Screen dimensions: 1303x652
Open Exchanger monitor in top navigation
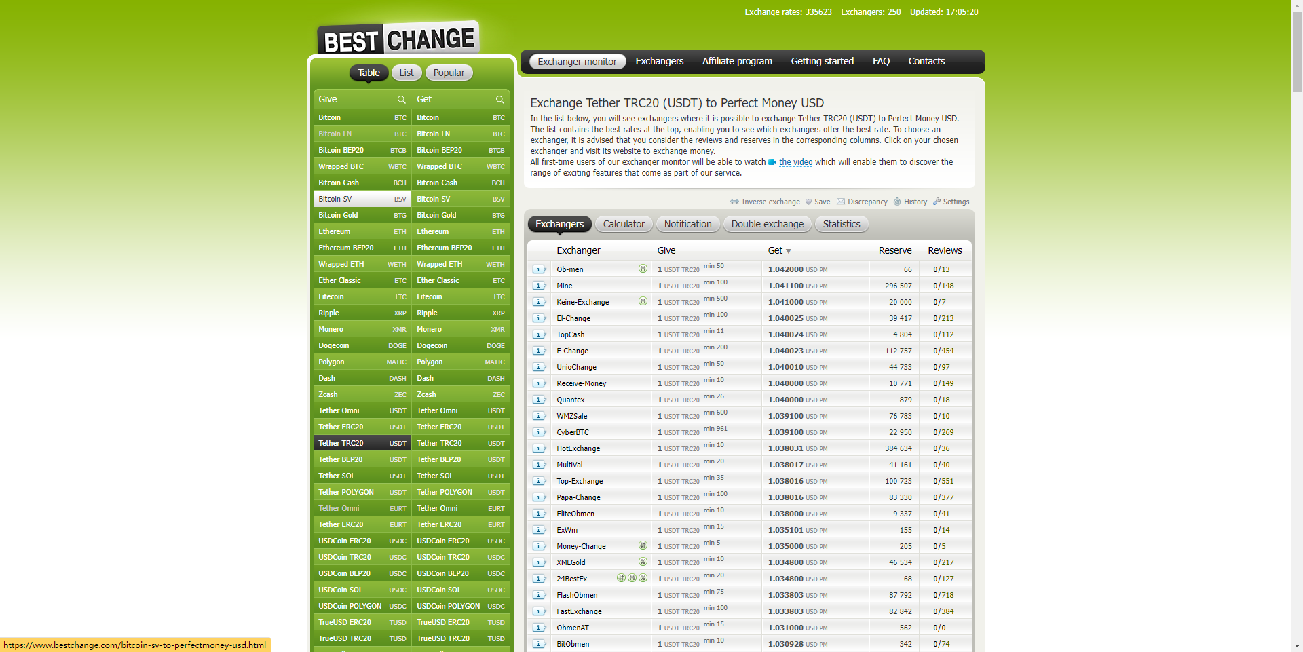coord(577,62)
